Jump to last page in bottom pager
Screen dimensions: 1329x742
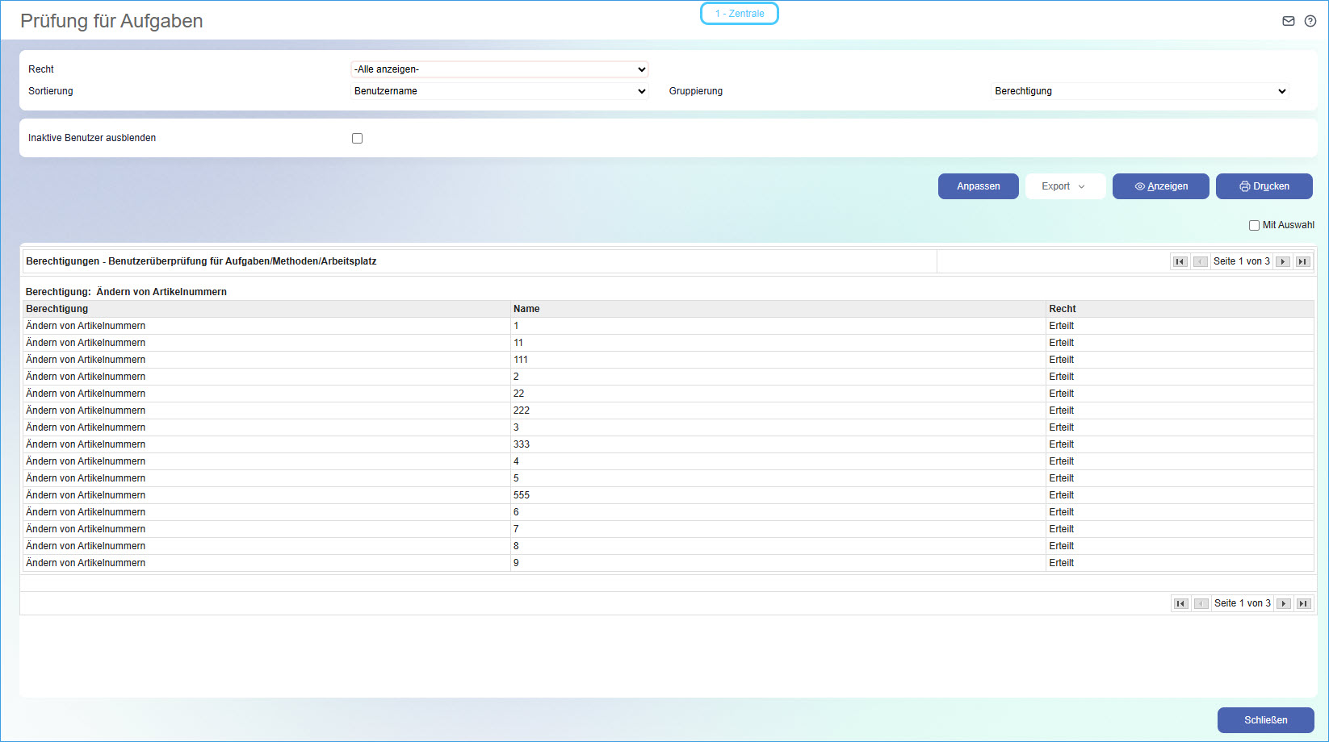coord(1303,603)
